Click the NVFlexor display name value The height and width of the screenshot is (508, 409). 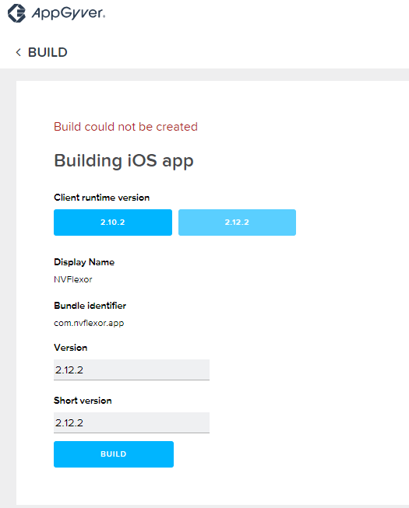click(x=73, y=279)
